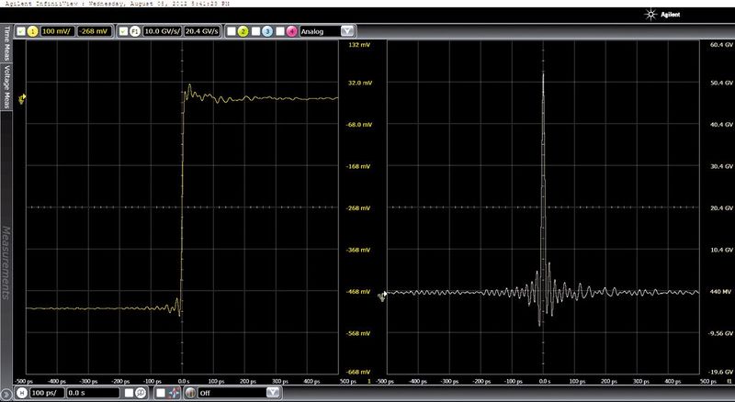The height and width of the screenshot is (402, 735).
Task: Click the blue channel 3 icon
Action: 267,31
